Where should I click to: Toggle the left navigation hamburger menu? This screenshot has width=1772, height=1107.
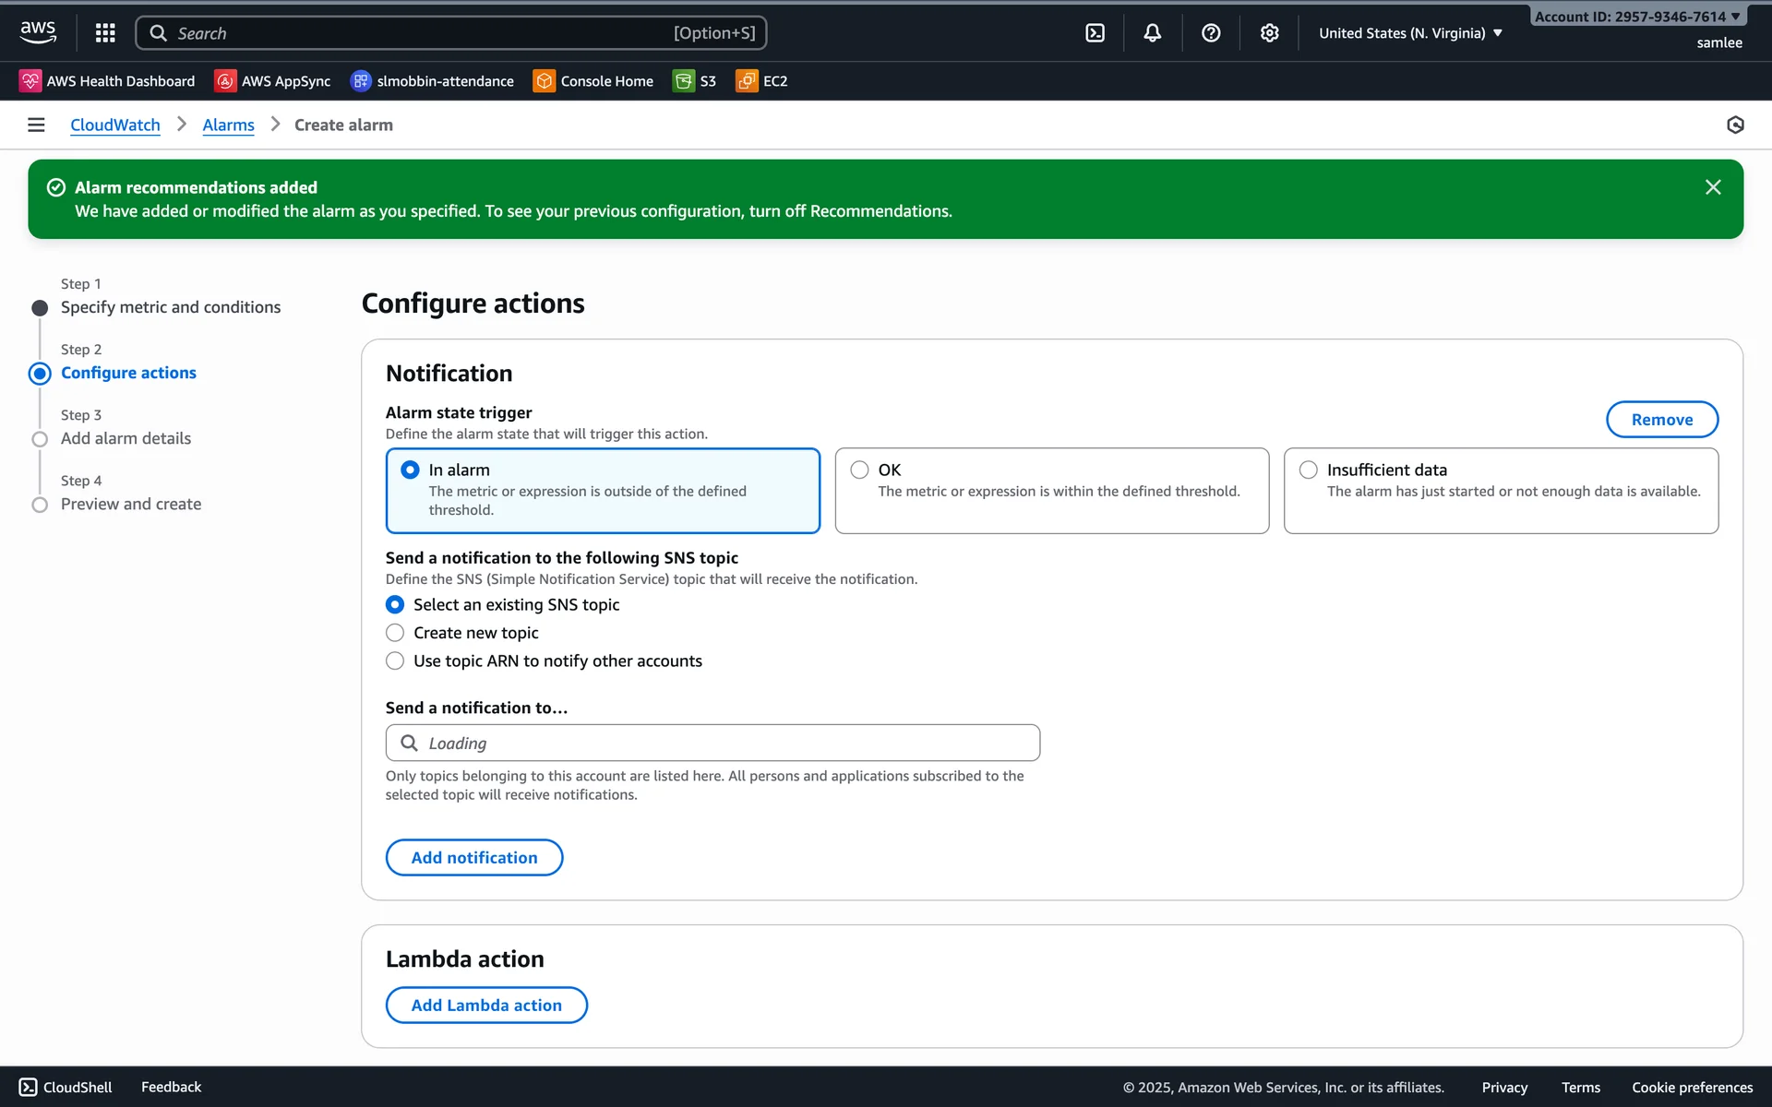click(x=36, y=125)
